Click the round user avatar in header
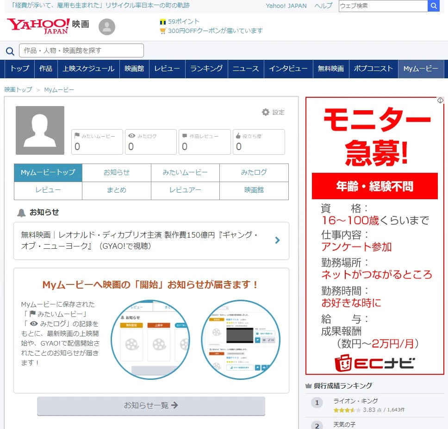This screenshot has width=448, height=429. coord(107,27)
